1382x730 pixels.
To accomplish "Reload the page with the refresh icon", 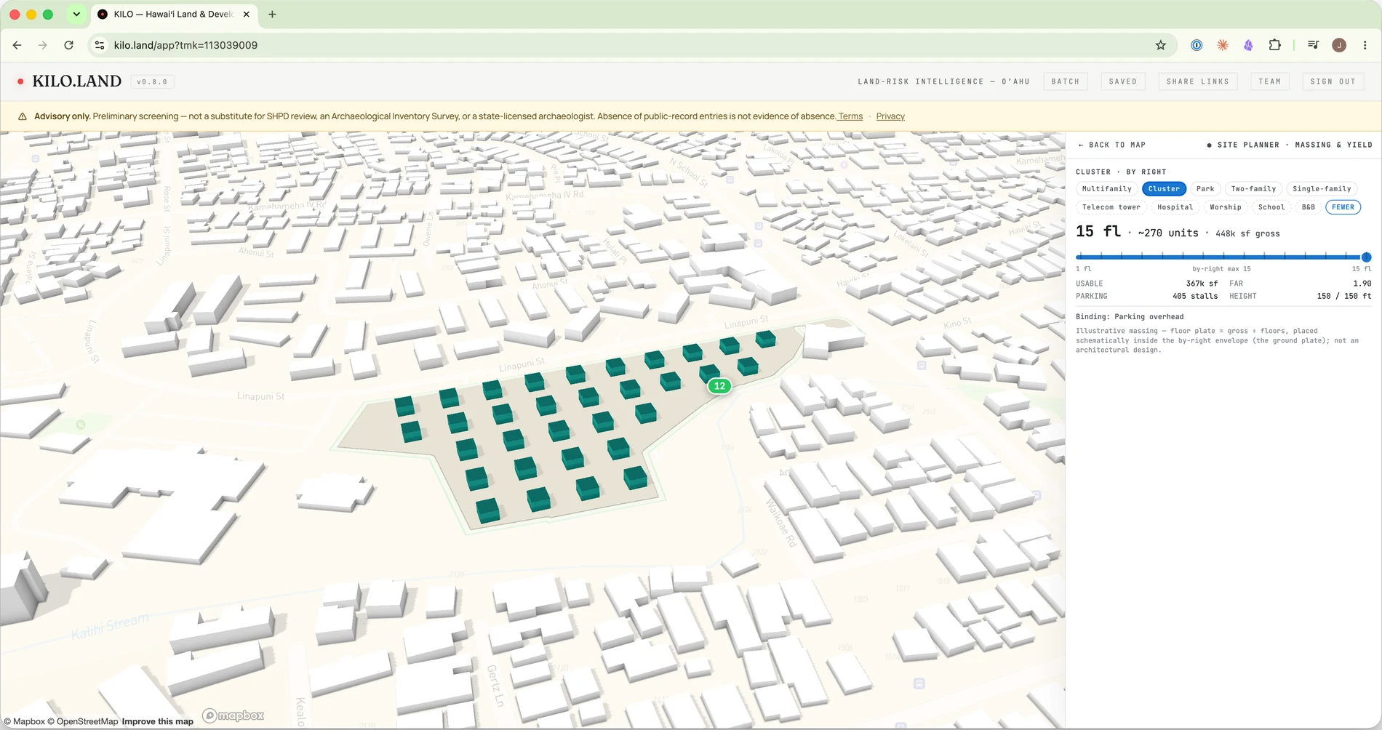I will point(68,45).
